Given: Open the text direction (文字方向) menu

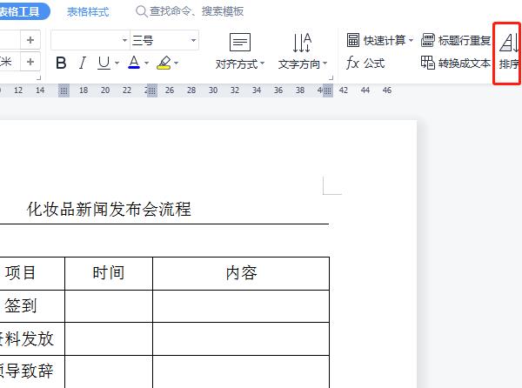Looking at the screenshot, I should (x=302, y=51).
